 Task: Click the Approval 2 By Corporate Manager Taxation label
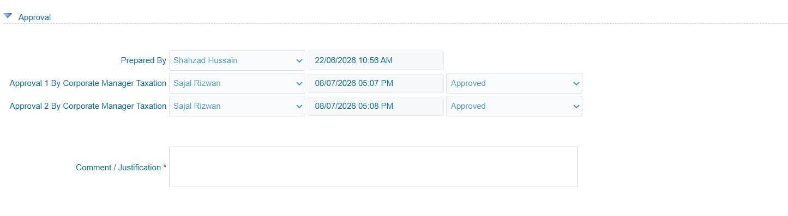88,106
